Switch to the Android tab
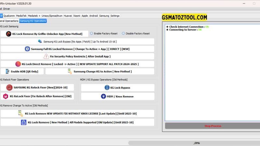Viewport: 260px width, 146px height. 94,16
